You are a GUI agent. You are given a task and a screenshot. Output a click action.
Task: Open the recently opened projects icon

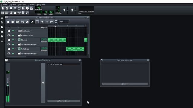(x=15, y=8)
